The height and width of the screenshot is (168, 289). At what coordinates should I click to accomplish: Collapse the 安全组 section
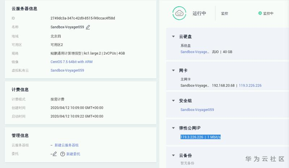coord(173,101)
